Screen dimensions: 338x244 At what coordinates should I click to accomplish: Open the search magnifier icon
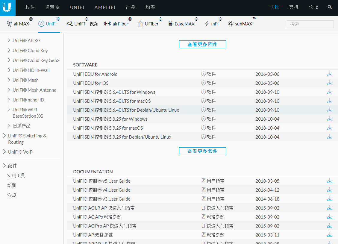pos(330,7)
